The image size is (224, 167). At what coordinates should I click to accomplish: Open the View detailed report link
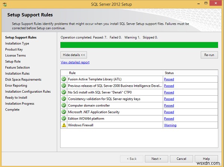75,62
